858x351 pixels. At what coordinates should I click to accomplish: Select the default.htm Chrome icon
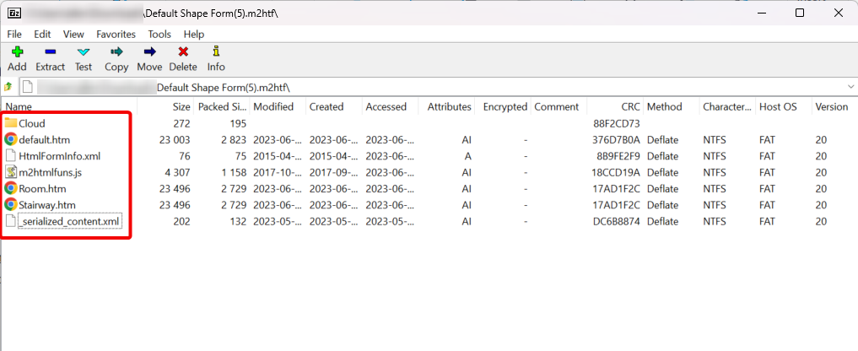click(x=10, y=139)
